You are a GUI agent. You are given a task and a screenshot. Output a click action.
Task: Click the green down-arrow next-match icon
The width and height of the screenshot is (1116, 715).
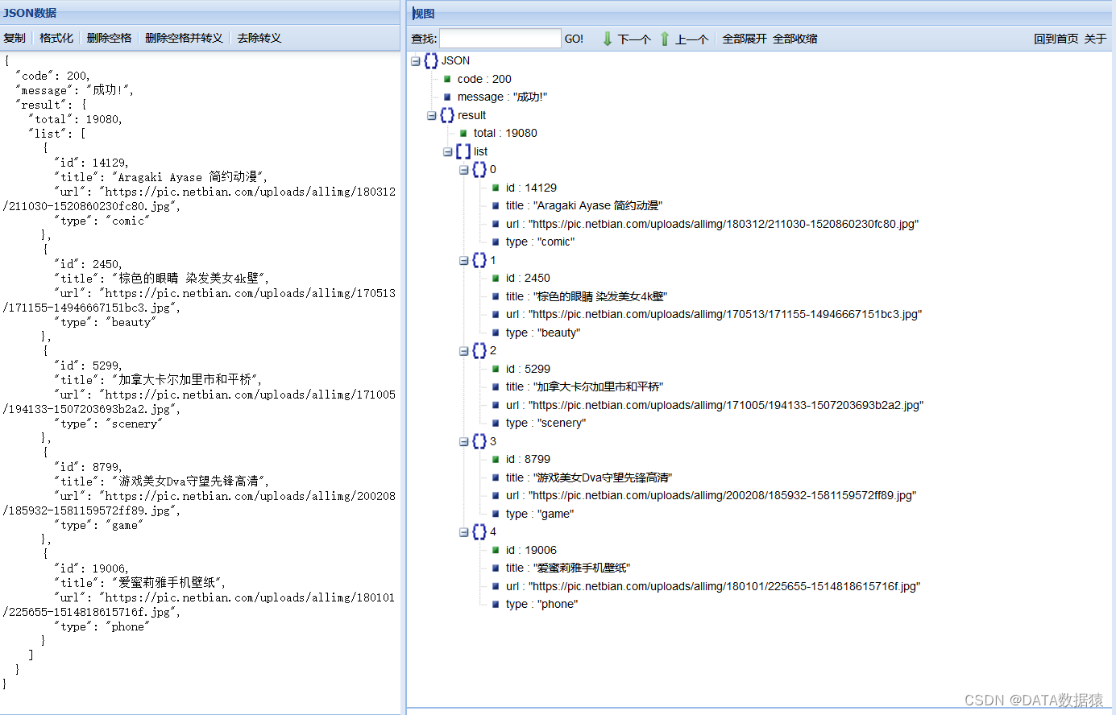coord(607,38)
